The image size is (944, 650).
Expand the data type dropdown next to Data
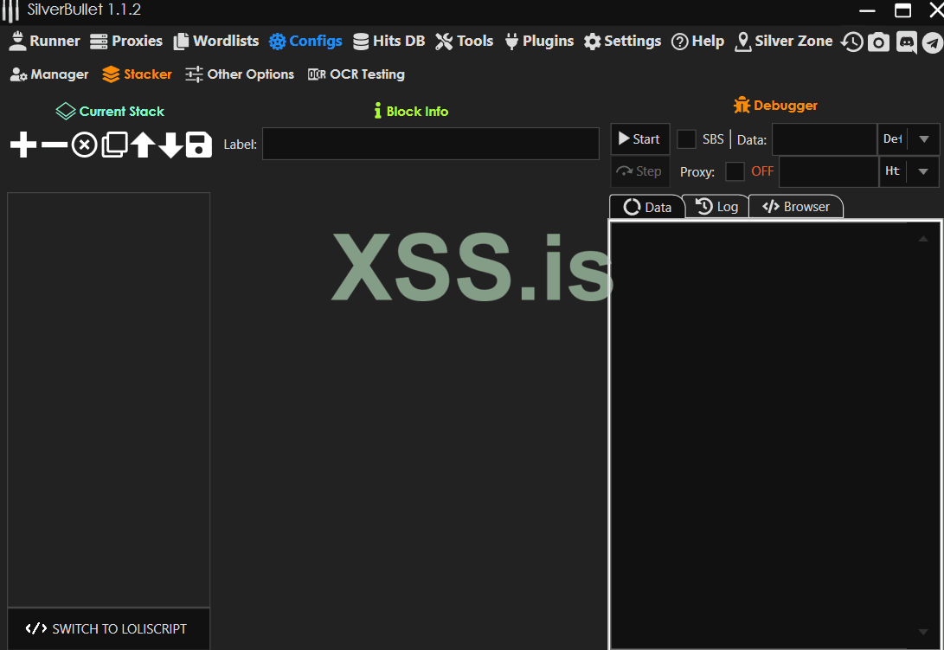pyautogui.click(x=909, y=139)
